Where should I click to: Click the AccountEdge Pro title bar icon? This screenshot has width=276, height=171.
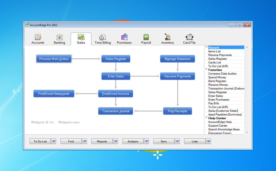click(x=27, y=25)
